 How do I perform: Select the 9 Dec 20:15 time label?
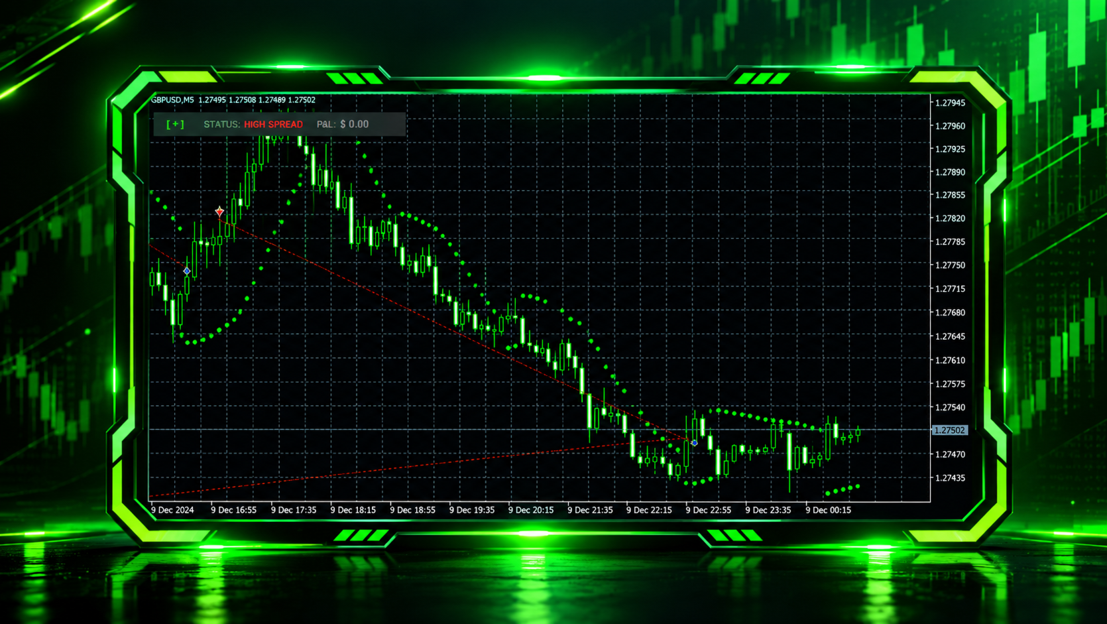(x=530, y=510)
